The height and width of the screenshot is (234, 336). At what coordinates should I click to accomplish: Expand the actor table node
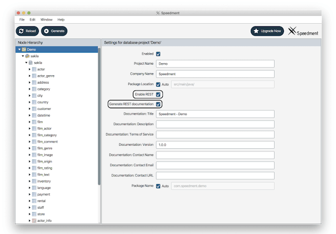click(29, 69)
